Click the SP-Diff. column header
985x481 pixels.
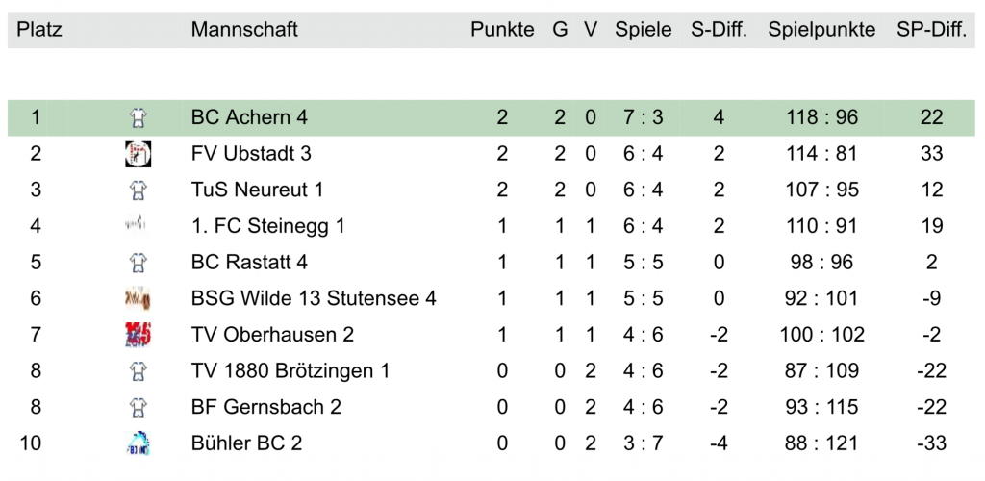coord(931,30)
